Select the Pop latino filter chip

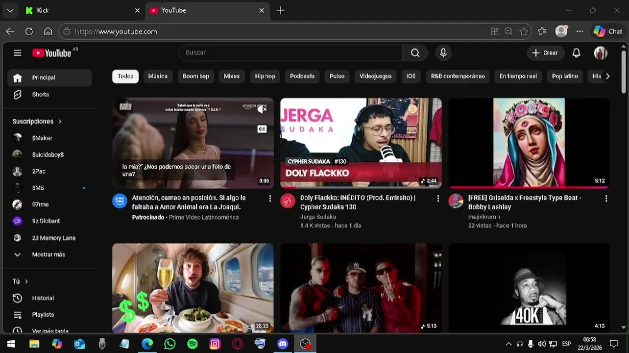(565, 76)
